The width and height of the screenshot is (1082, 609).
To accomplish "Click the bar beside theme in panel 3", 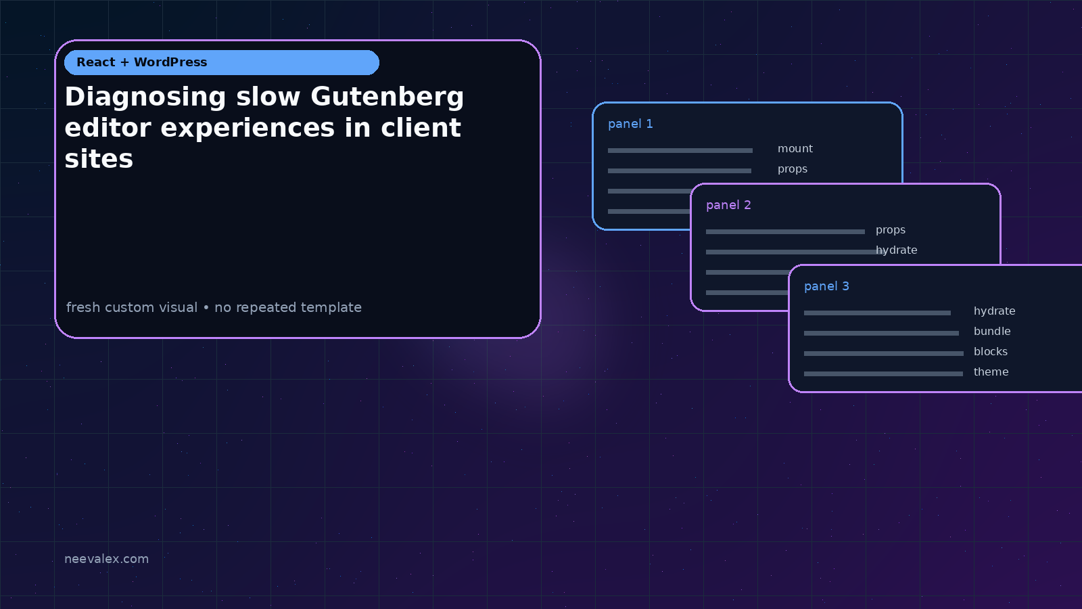I will pos(883,374).
